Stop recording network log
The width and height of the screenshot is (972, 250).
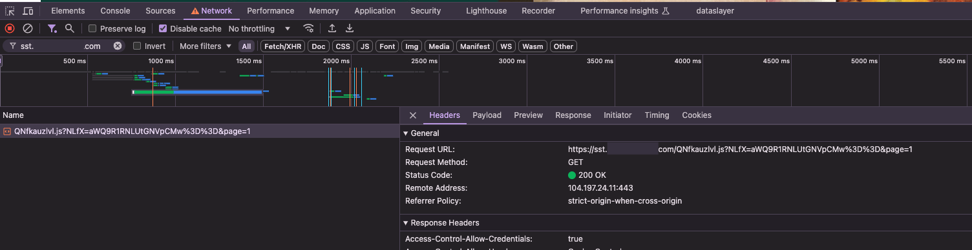click(10, 28)
